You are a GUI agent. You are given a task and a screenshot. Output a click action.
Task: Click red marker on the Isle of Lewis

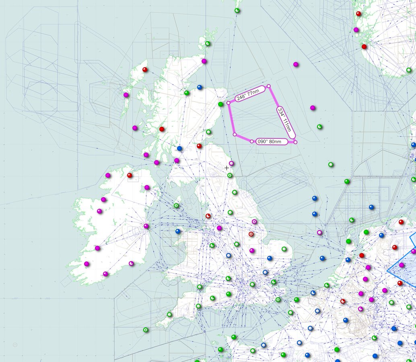(x=145, y=70)
